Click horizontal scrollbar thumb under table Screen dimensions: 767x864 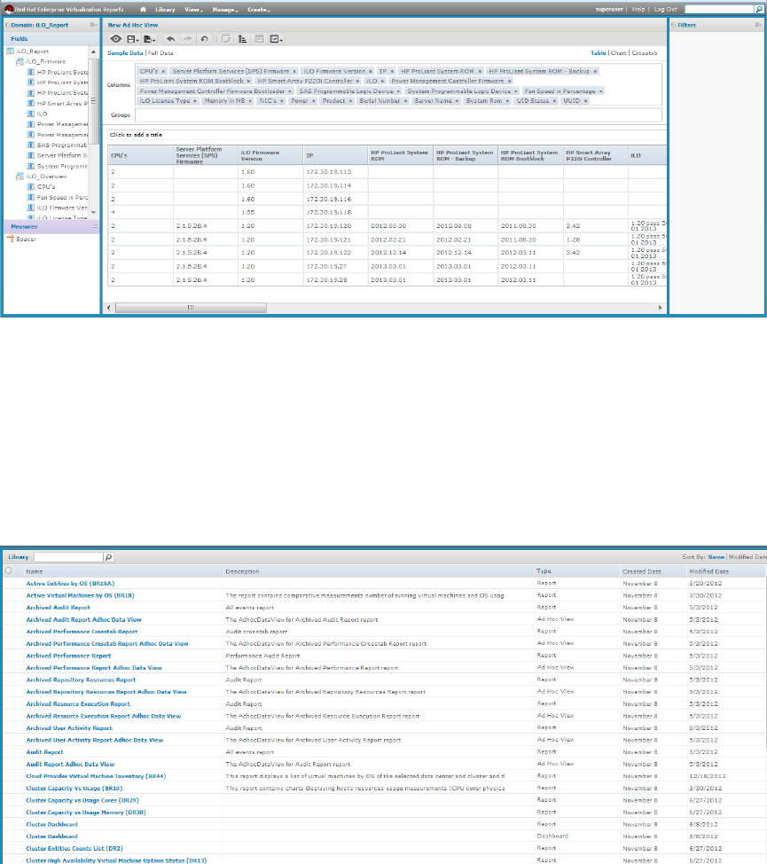point(191,308)
